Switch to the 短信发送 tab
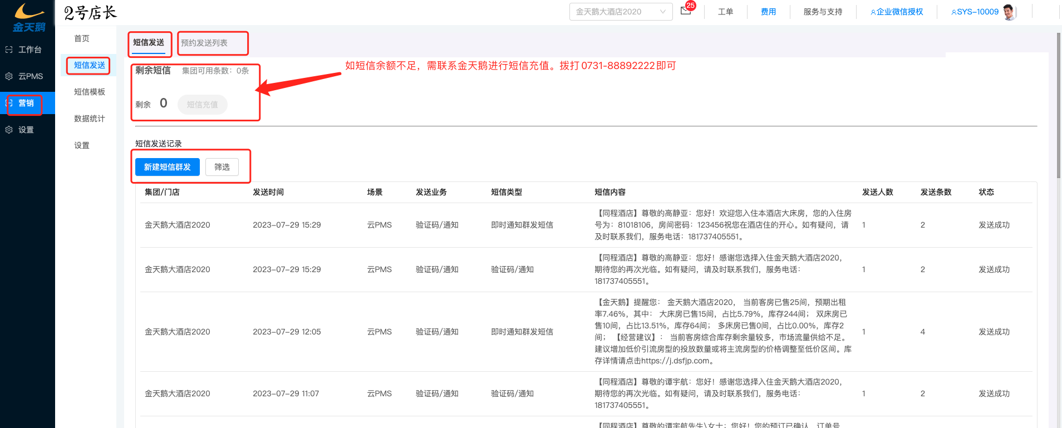This screenshot has width=1062, height=428. (x=149, y=43)
